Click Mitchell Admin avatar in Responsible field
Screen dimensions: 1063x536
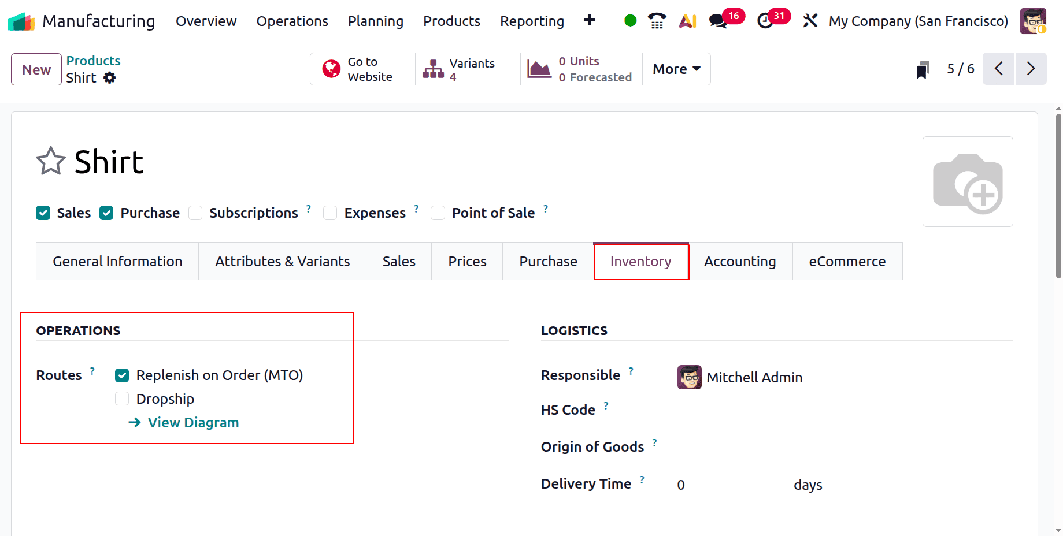coord(690,377)
